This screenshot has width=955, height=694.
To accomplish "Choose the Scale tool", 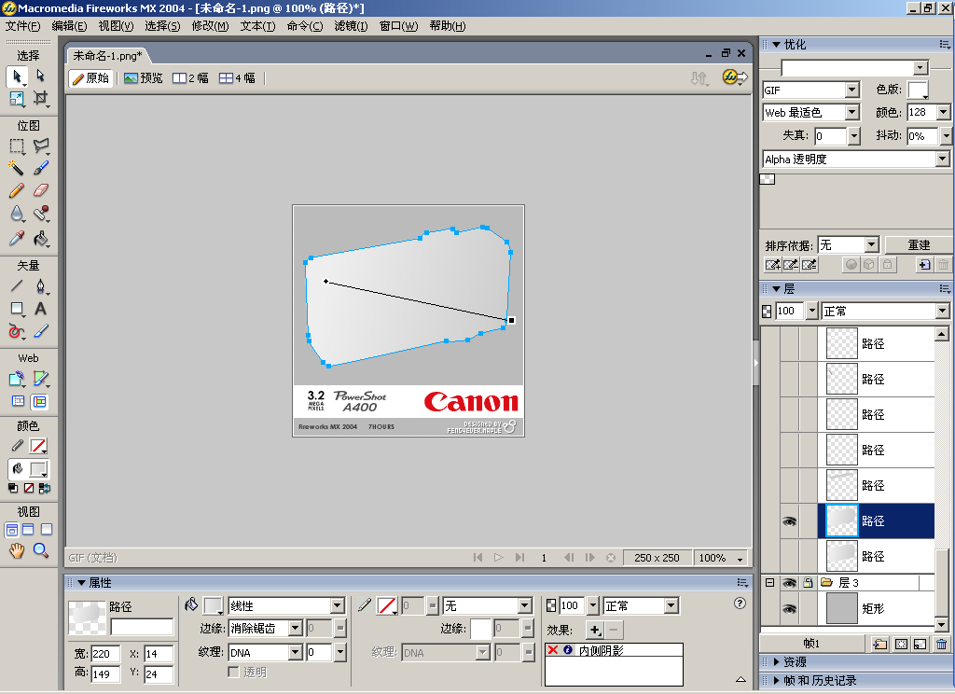I will (17, 98).
